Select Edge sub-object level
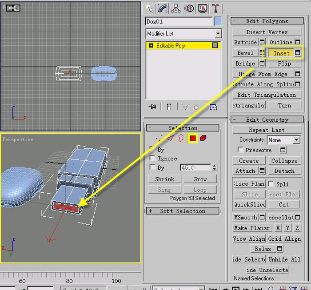Screen dimensions: 311x290 tap(170, 138)
